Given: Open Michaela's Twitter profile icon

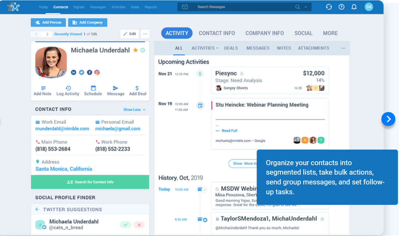Looking at the screenshot, I should coord(81,72).
